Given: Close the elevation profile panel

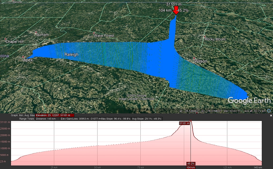Looking at the screenshot, I should coord(271,115).
